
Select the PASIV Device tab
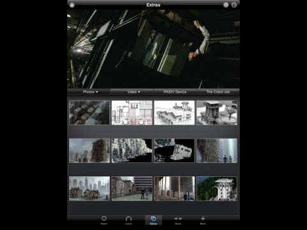click(x=175, y=92)
